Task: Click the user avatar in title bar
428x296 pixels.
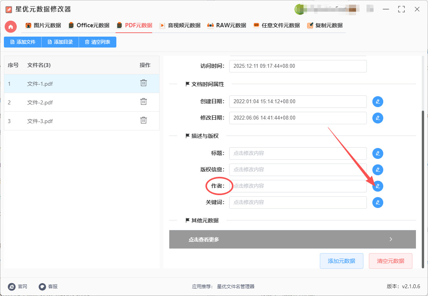Action: (300, 9)
